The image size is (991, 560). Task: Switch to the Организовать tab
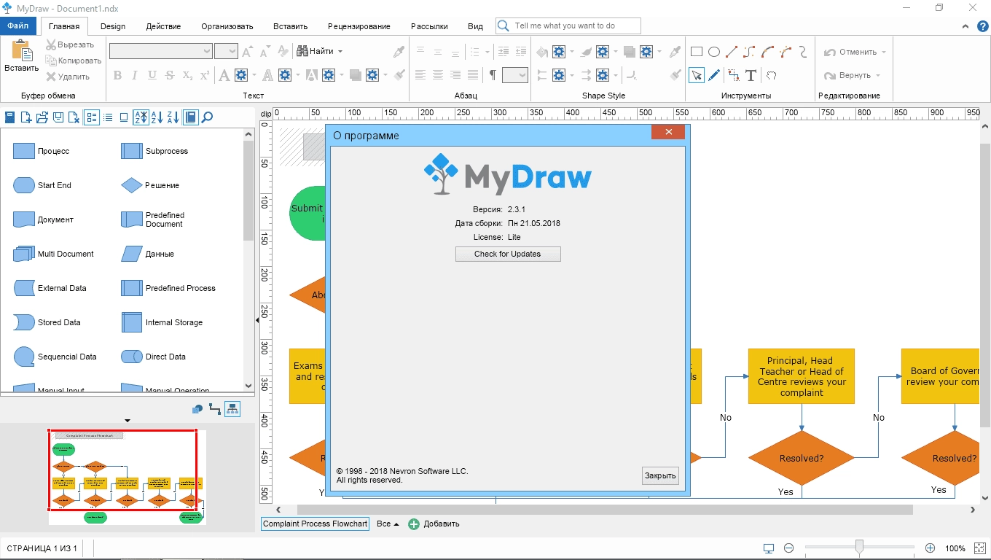[x=227, y=26]
